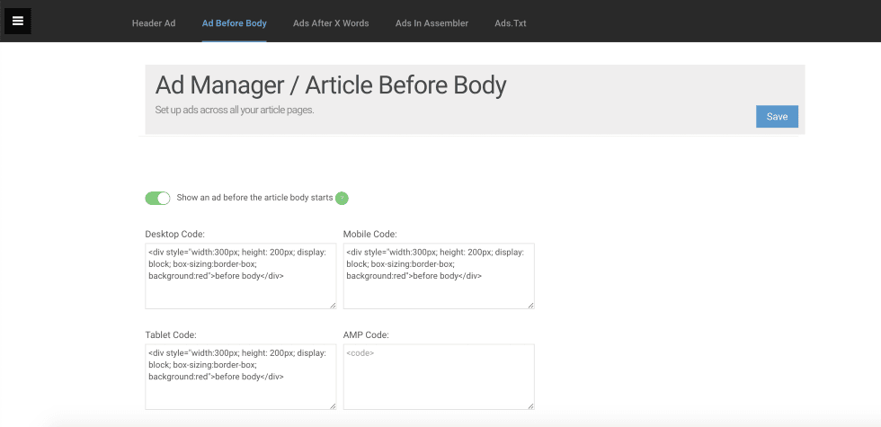Focus the empty AMP Code field
This screenshot has height=427, width=881.
coord(438,377)
